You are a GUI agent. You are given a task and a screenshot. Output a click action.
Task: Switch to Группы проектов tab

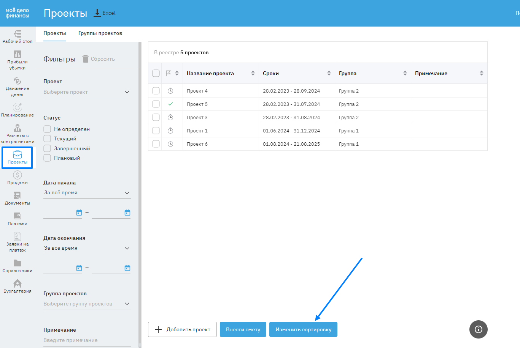100,33
